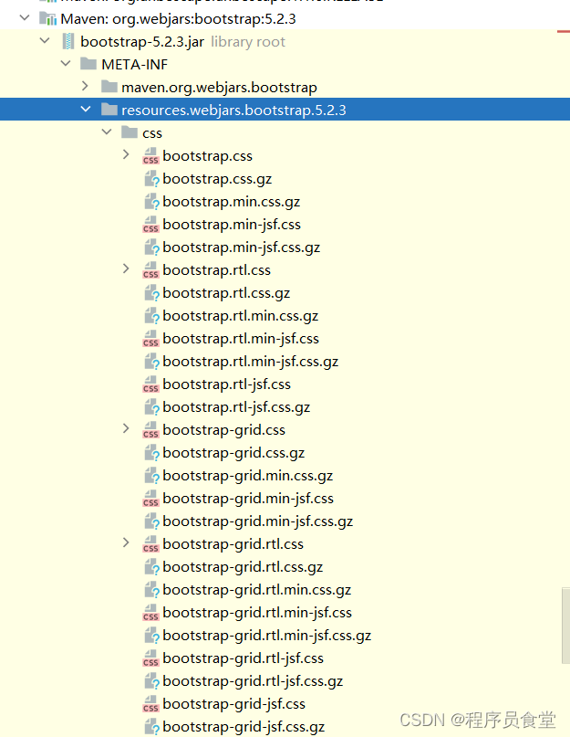This screenshot has height=737, width=570.
Task: Select file bootstrap-grid.rtl-jsf.css
Action: tap(244, 658)
